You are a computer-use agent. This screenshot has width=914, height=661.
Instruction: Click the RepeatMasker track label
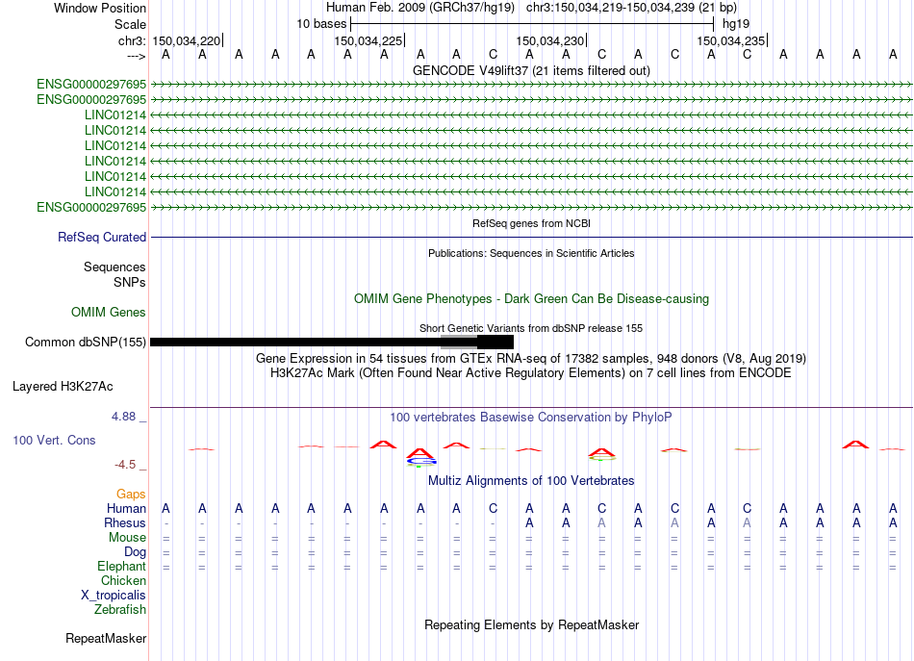(106, 639)
